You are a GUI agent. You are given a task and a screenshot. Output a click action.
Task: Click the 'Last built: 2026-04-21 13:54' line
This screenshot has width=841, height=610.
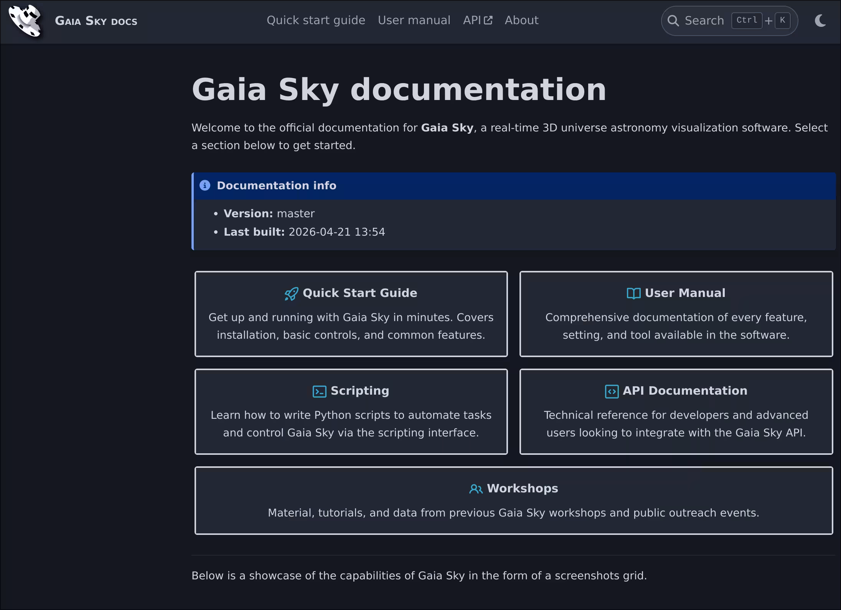[304, 232]
